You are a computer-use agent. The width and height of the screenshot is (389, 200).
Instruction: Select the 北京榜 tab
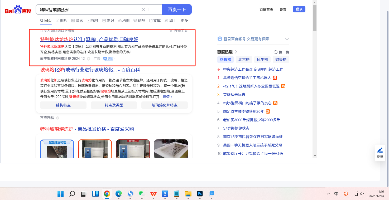(x=244, y=60)
